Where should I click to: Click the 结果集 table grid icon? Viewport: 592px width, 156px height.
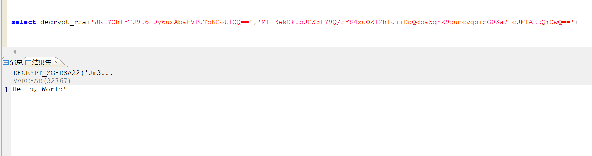pyautogui.click(x=28, y=63)
